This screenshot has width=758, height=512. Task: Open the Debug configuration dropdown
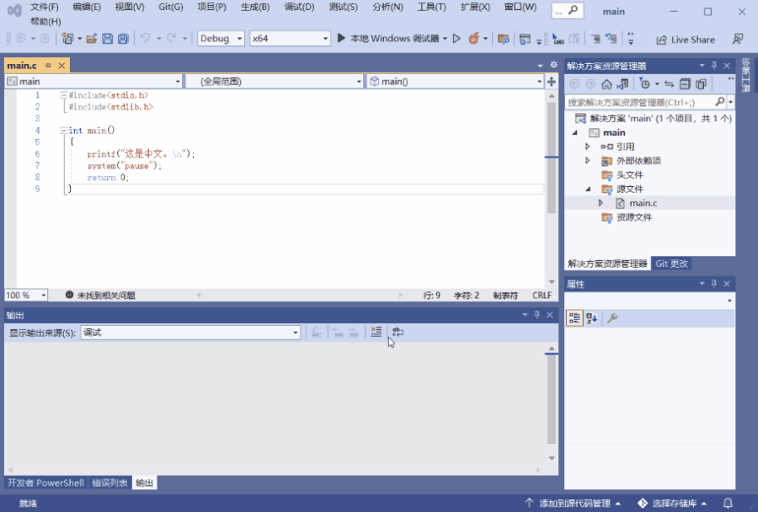[221, 39]
